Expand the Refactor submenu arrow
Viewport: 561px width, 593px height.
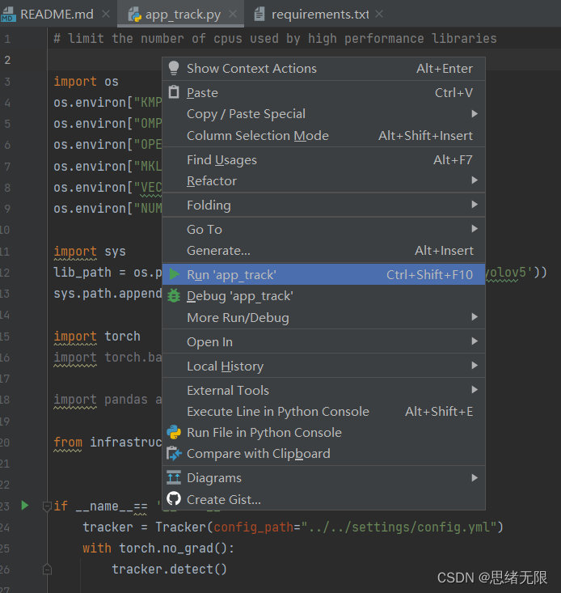tap(475, 180)
